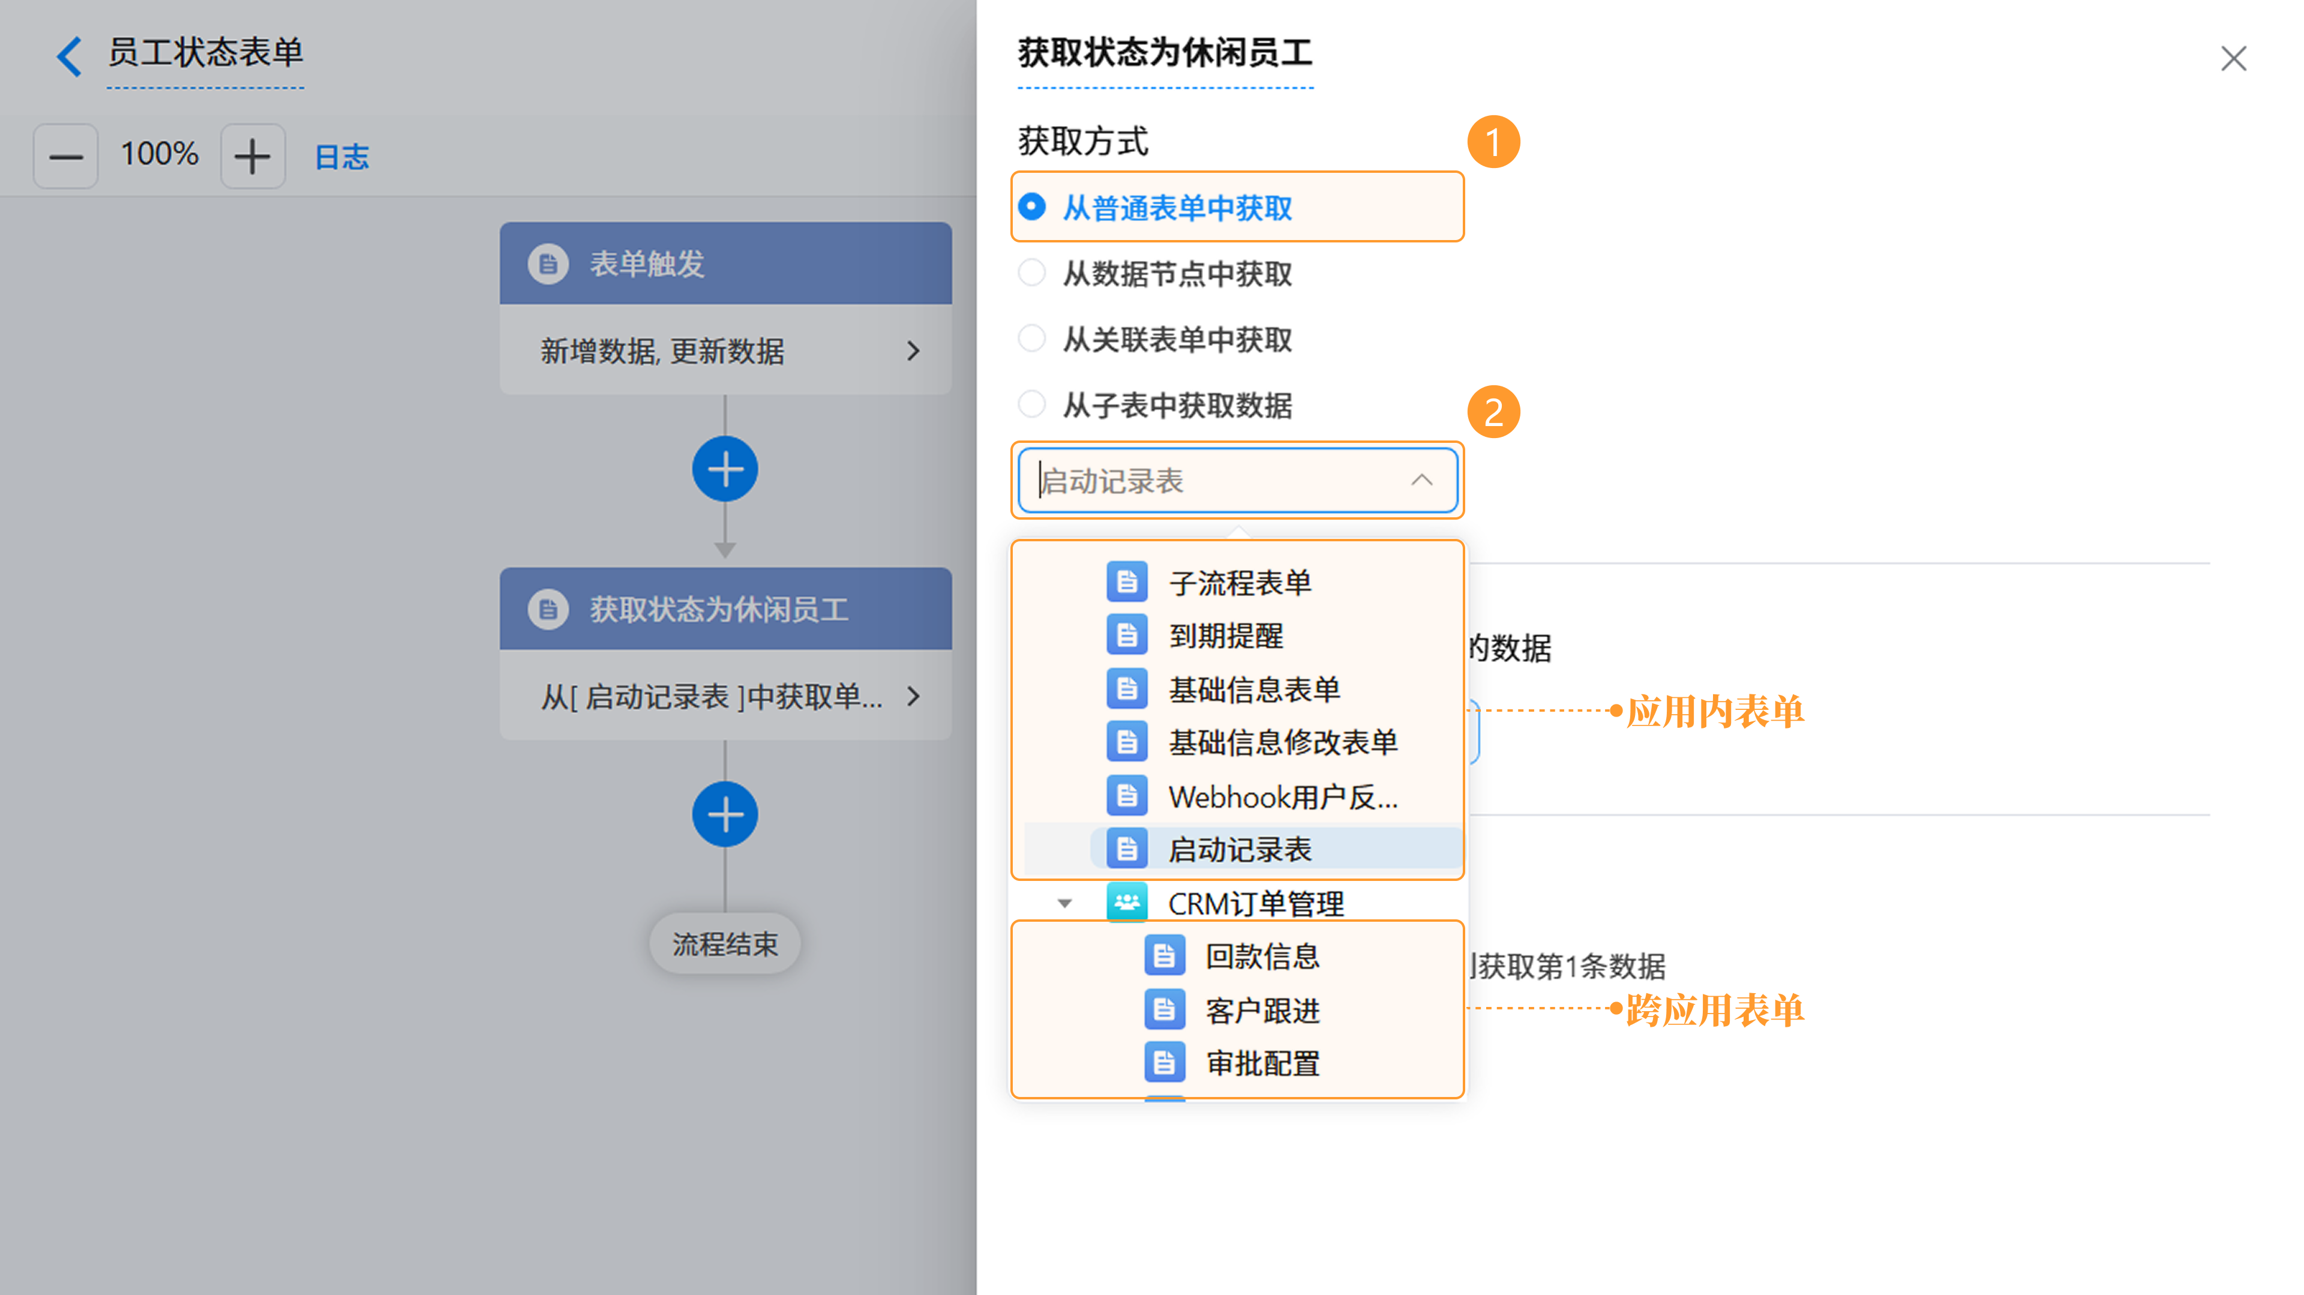Image resolution: width=2304 pixels, height=1295 pixels.
Task: Select 从普通表单中获取 radio option
Action: 1156,208
